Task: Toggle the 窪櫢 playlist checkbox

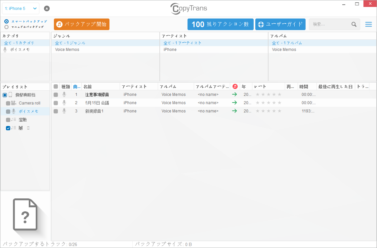Action: coord(8,120)
